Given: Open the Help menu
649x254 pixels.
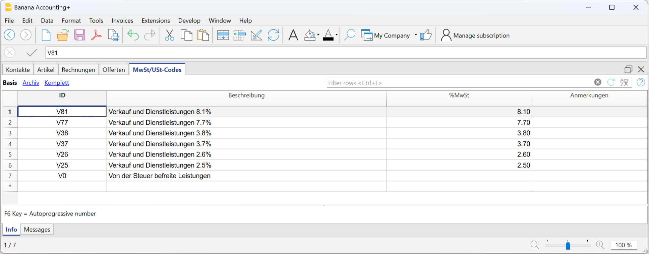Looking at the screenshot, I should pyautogui.click(x=245, y=20).
